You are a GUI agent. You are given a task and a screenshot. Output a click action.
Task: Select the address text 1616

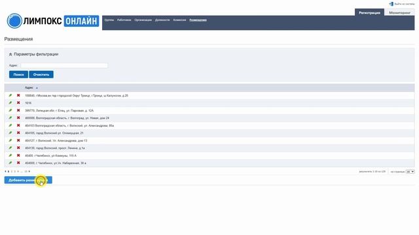(x=28, y=103)
